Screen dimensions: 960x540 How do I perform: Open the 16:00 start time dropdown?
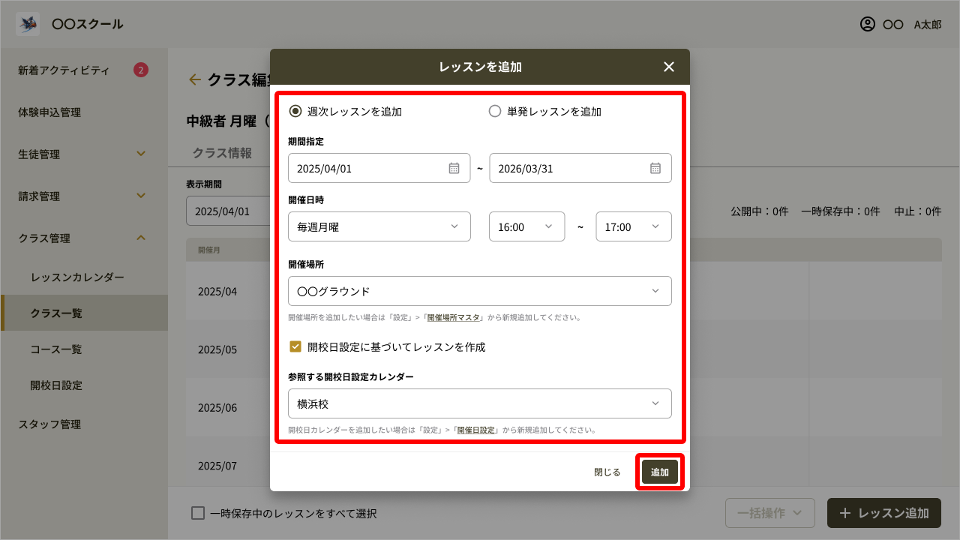(526, 226)
